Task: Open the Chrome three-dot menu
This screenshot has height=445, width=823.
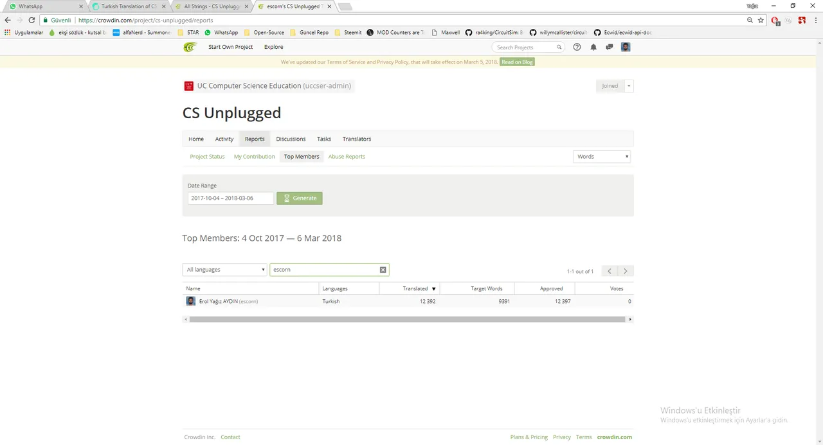Action: [x=815, y=20]
